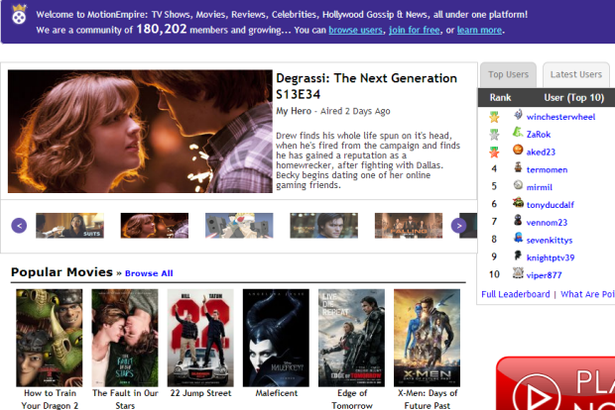615x410 pixels.
Task: Click the red Play Now banner button
Action: (555, 383)
